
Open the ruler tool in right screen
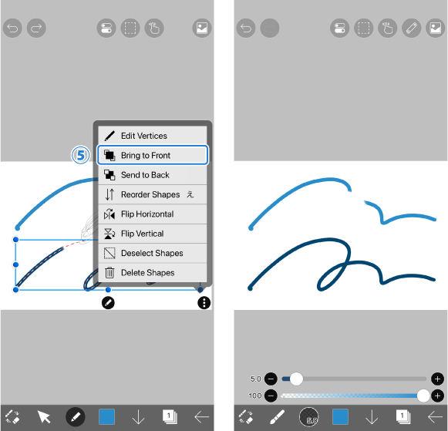tap(412, 29)
